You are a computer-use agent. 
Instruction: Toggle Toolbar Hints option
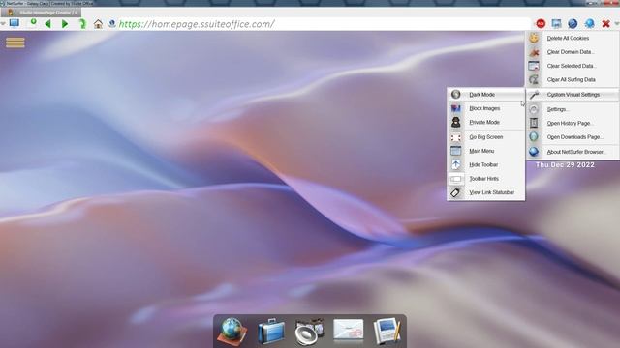(486, 179)
